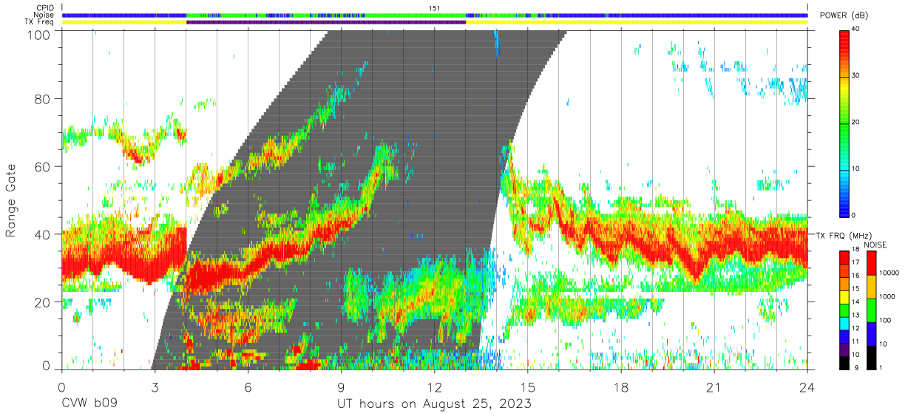
Task: Click hour 6 on the UT time axis
Action: tap(248, 387)
